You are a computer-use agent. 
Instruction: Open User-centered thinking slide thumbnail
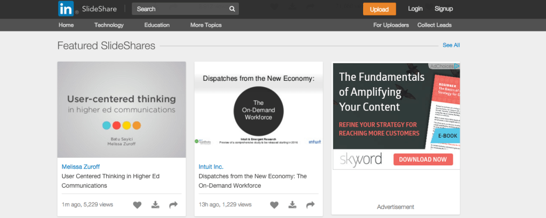click(x=122, y=110)
